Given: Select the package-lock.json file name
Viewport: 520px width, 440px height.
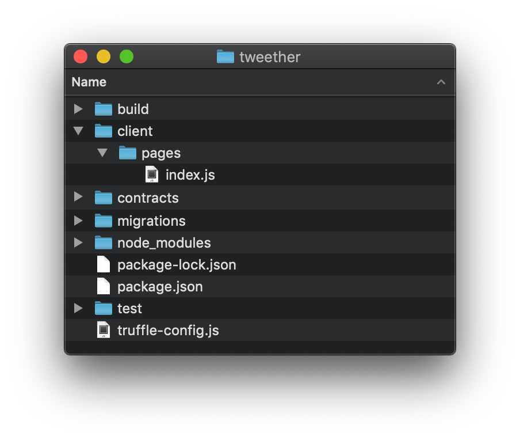Looking at the screenshot, I should (177, 265).
